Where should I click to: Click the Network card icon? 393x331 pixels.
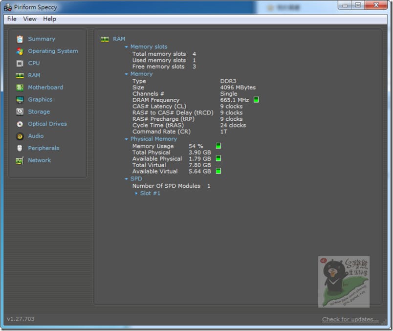[20, 160]
